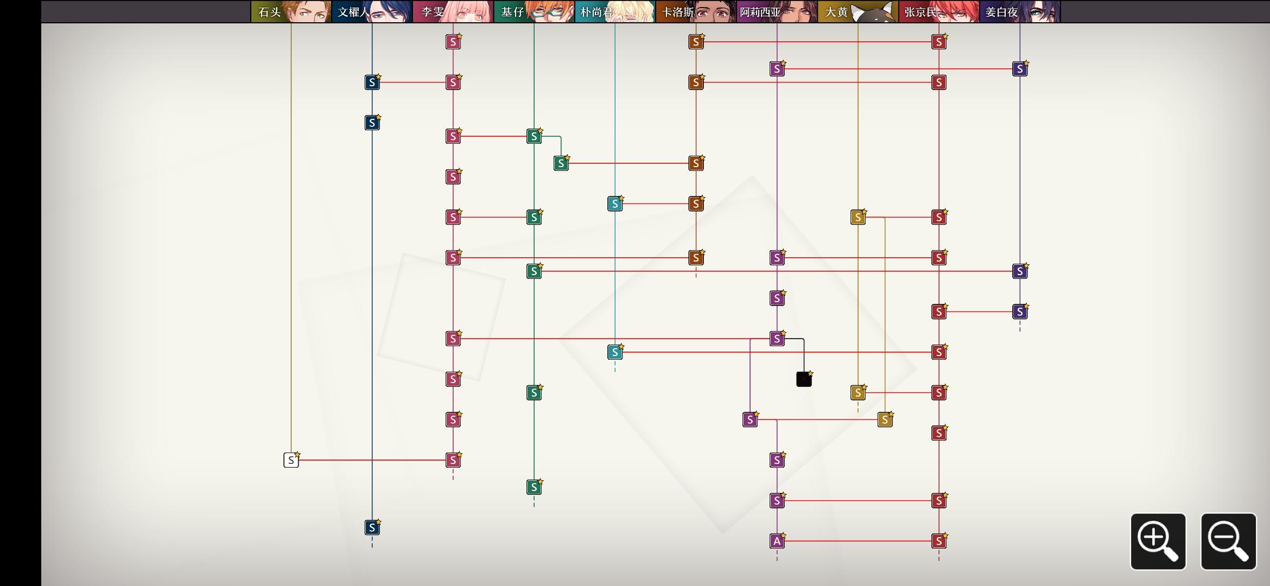Screen dimensions: 1270x586
Task: Click the zoom in magnifier icon
Action: pos(1158,541)
